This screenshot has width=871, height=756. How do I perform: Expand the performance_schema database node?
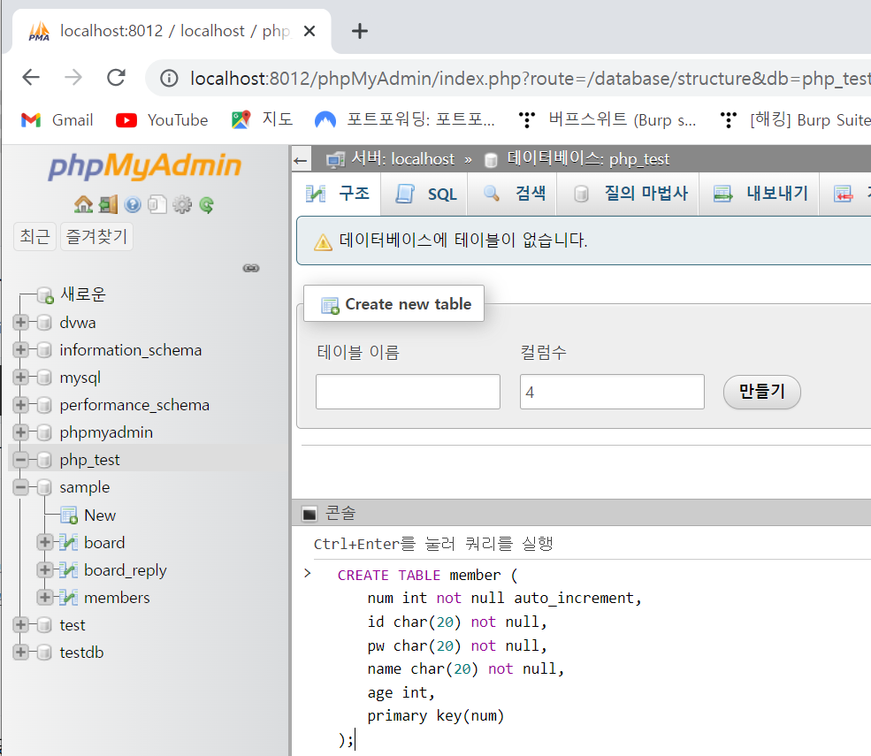coord(20,405)
